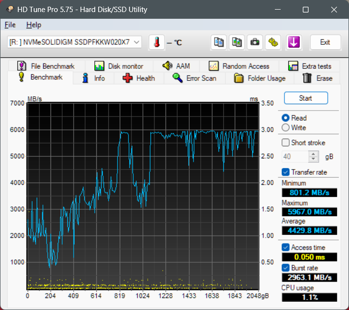The image size is (349, 310).
Task: Switch to the File Benchmark tab
Action: click(x=47, y=66)
